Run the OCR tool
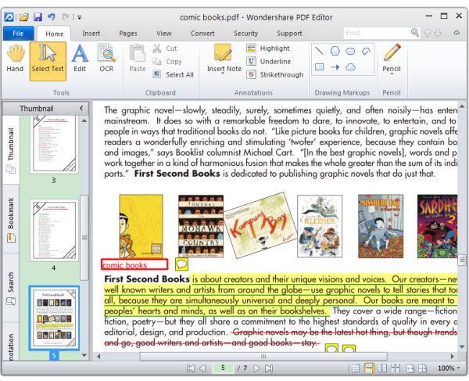469x381 pixels. coord(106,59)
